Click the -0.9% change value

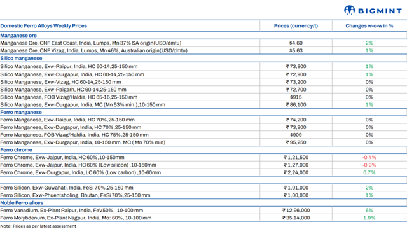tap(369, 165)
